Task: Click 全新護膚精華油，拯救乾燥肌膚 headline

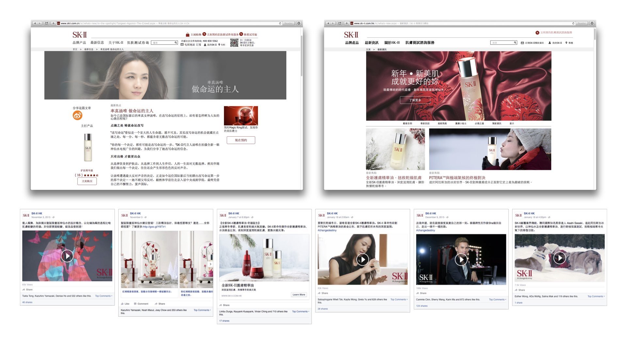Action: (394, 178)
